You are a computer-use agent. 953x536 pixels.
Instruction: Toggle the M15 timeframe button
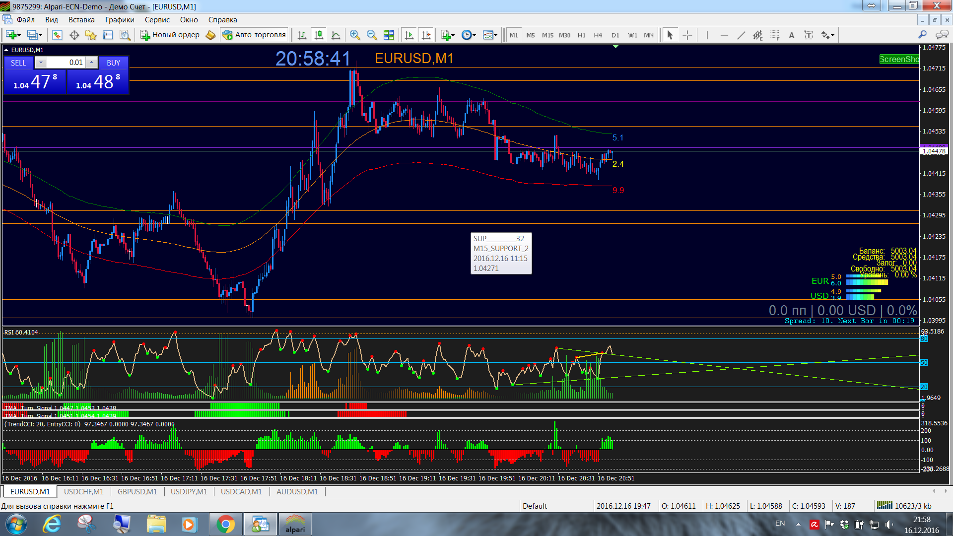(547, 35)
